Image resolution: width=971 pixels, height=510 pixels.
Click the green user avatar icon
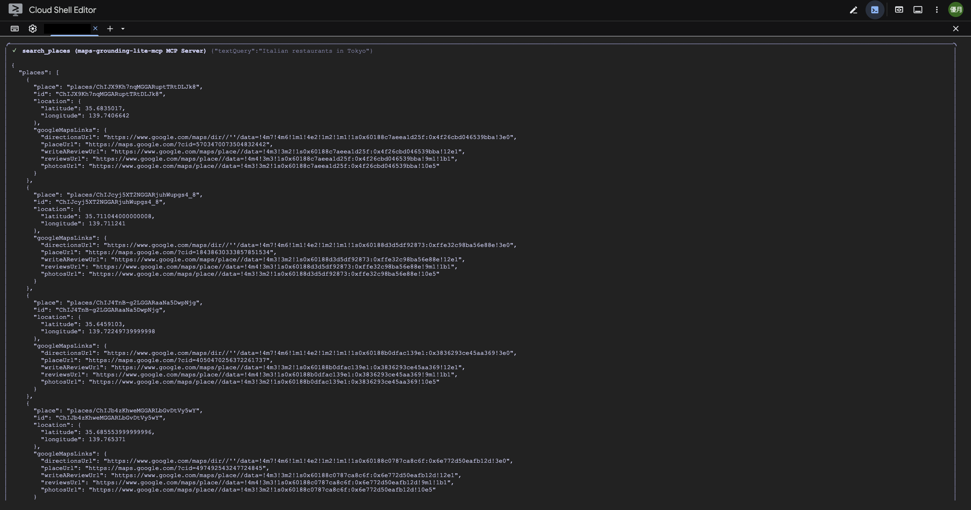pos(956,10)
